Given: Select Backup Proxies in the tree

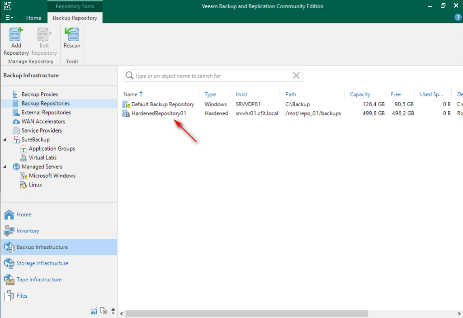Looking at the screenshot, I should tap(39, 95).
